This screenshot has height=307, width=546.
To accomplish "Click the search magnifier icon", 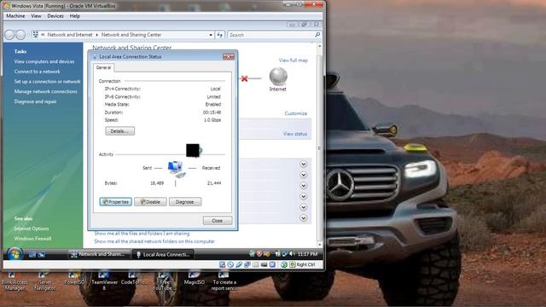I will tap(317, 35).
